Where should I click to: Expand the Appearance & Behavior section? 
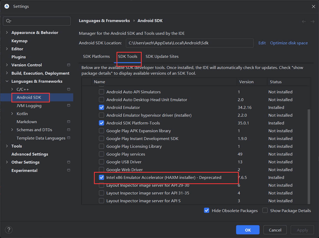click(x=7, y=33)
